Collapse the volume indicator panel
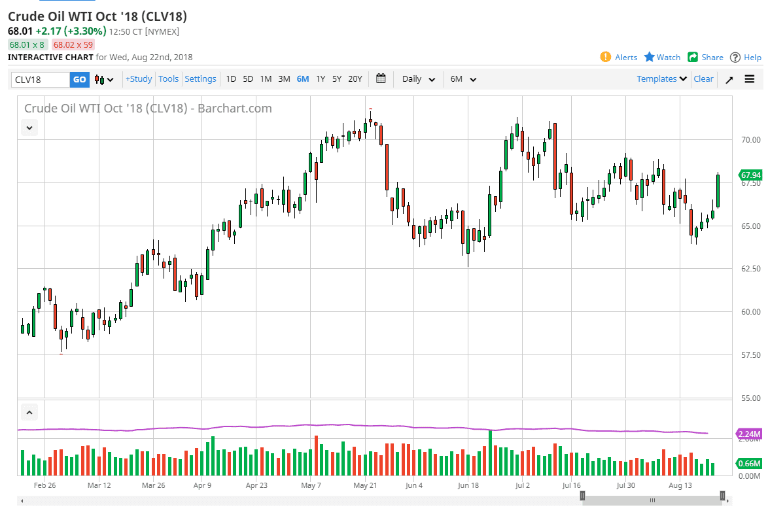This screenshot has width=768, height=518. pos(29,412)
